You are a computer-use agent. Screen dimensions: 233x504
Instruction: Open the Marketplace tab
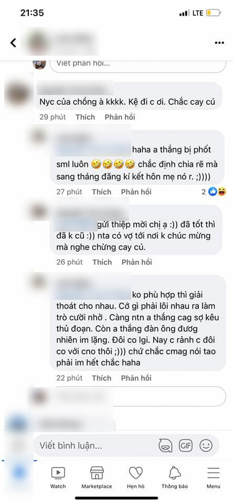click(97, 477)
